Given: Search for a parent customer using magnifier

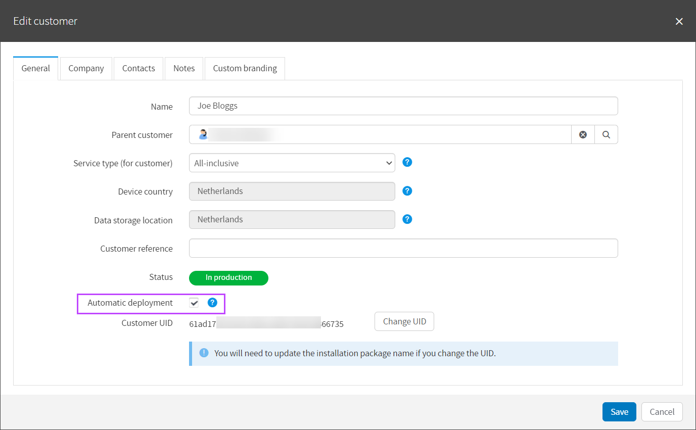Looking at the screenshot, I should pyautogui.click(x=606, y=135).
